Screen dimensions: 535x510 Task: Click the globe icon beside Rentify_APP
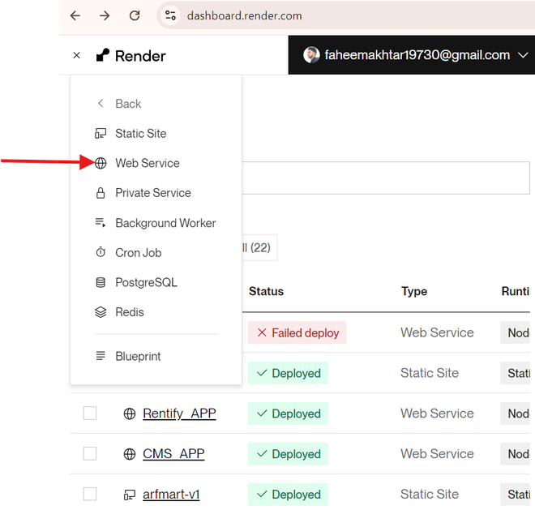pos(130,414)
